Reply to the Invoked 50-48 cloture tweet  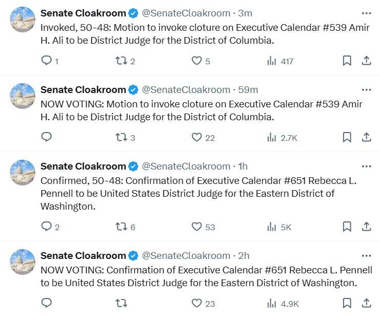[47, 61]
